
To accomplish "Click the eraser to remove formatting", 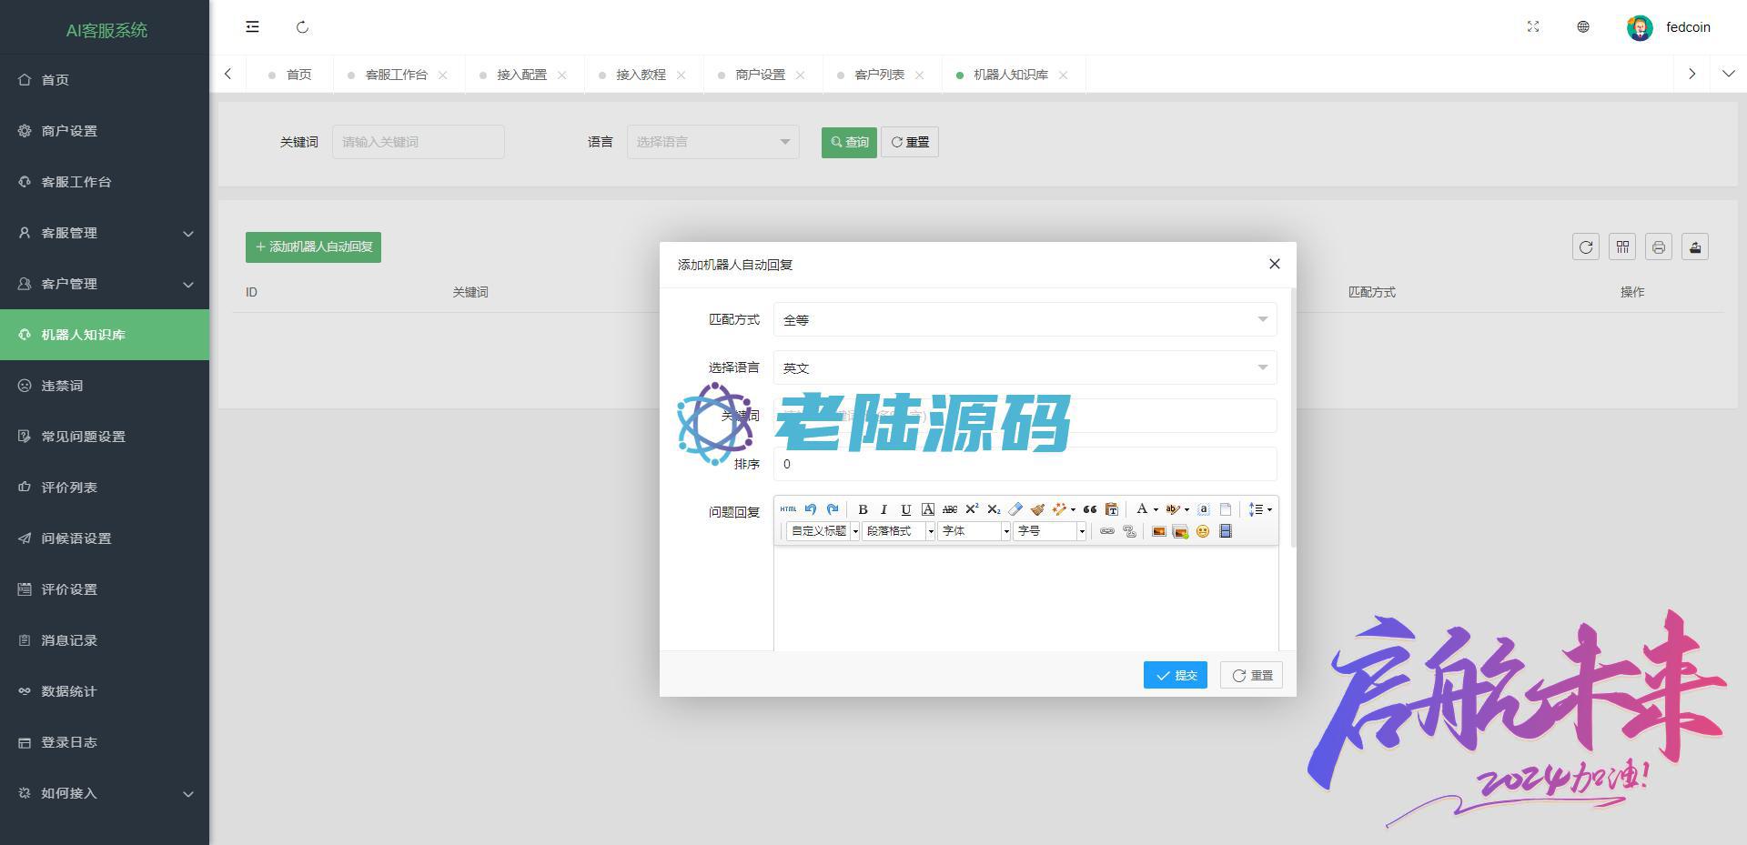I will click(1015, 509).
